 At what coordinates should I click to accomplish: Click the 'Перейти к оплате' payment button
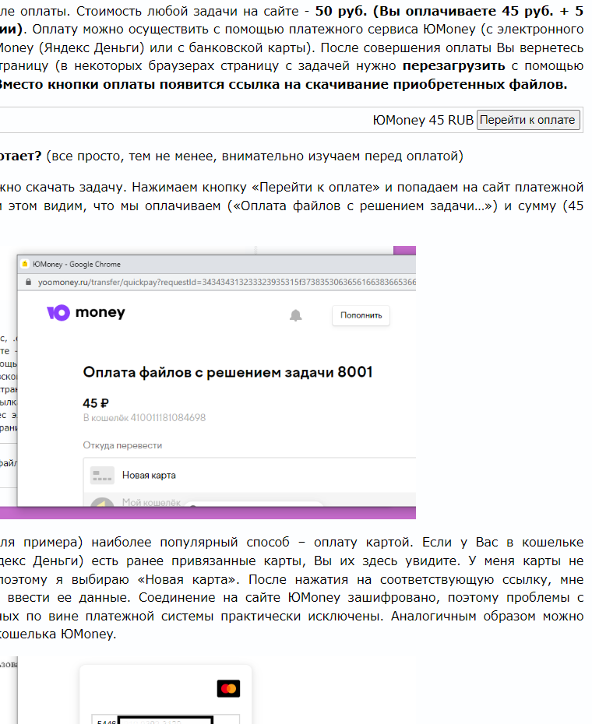[528, 120]
